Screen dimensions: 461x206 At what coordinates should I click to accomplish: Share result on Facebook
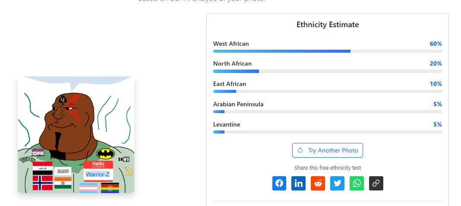tap(279, 183)
